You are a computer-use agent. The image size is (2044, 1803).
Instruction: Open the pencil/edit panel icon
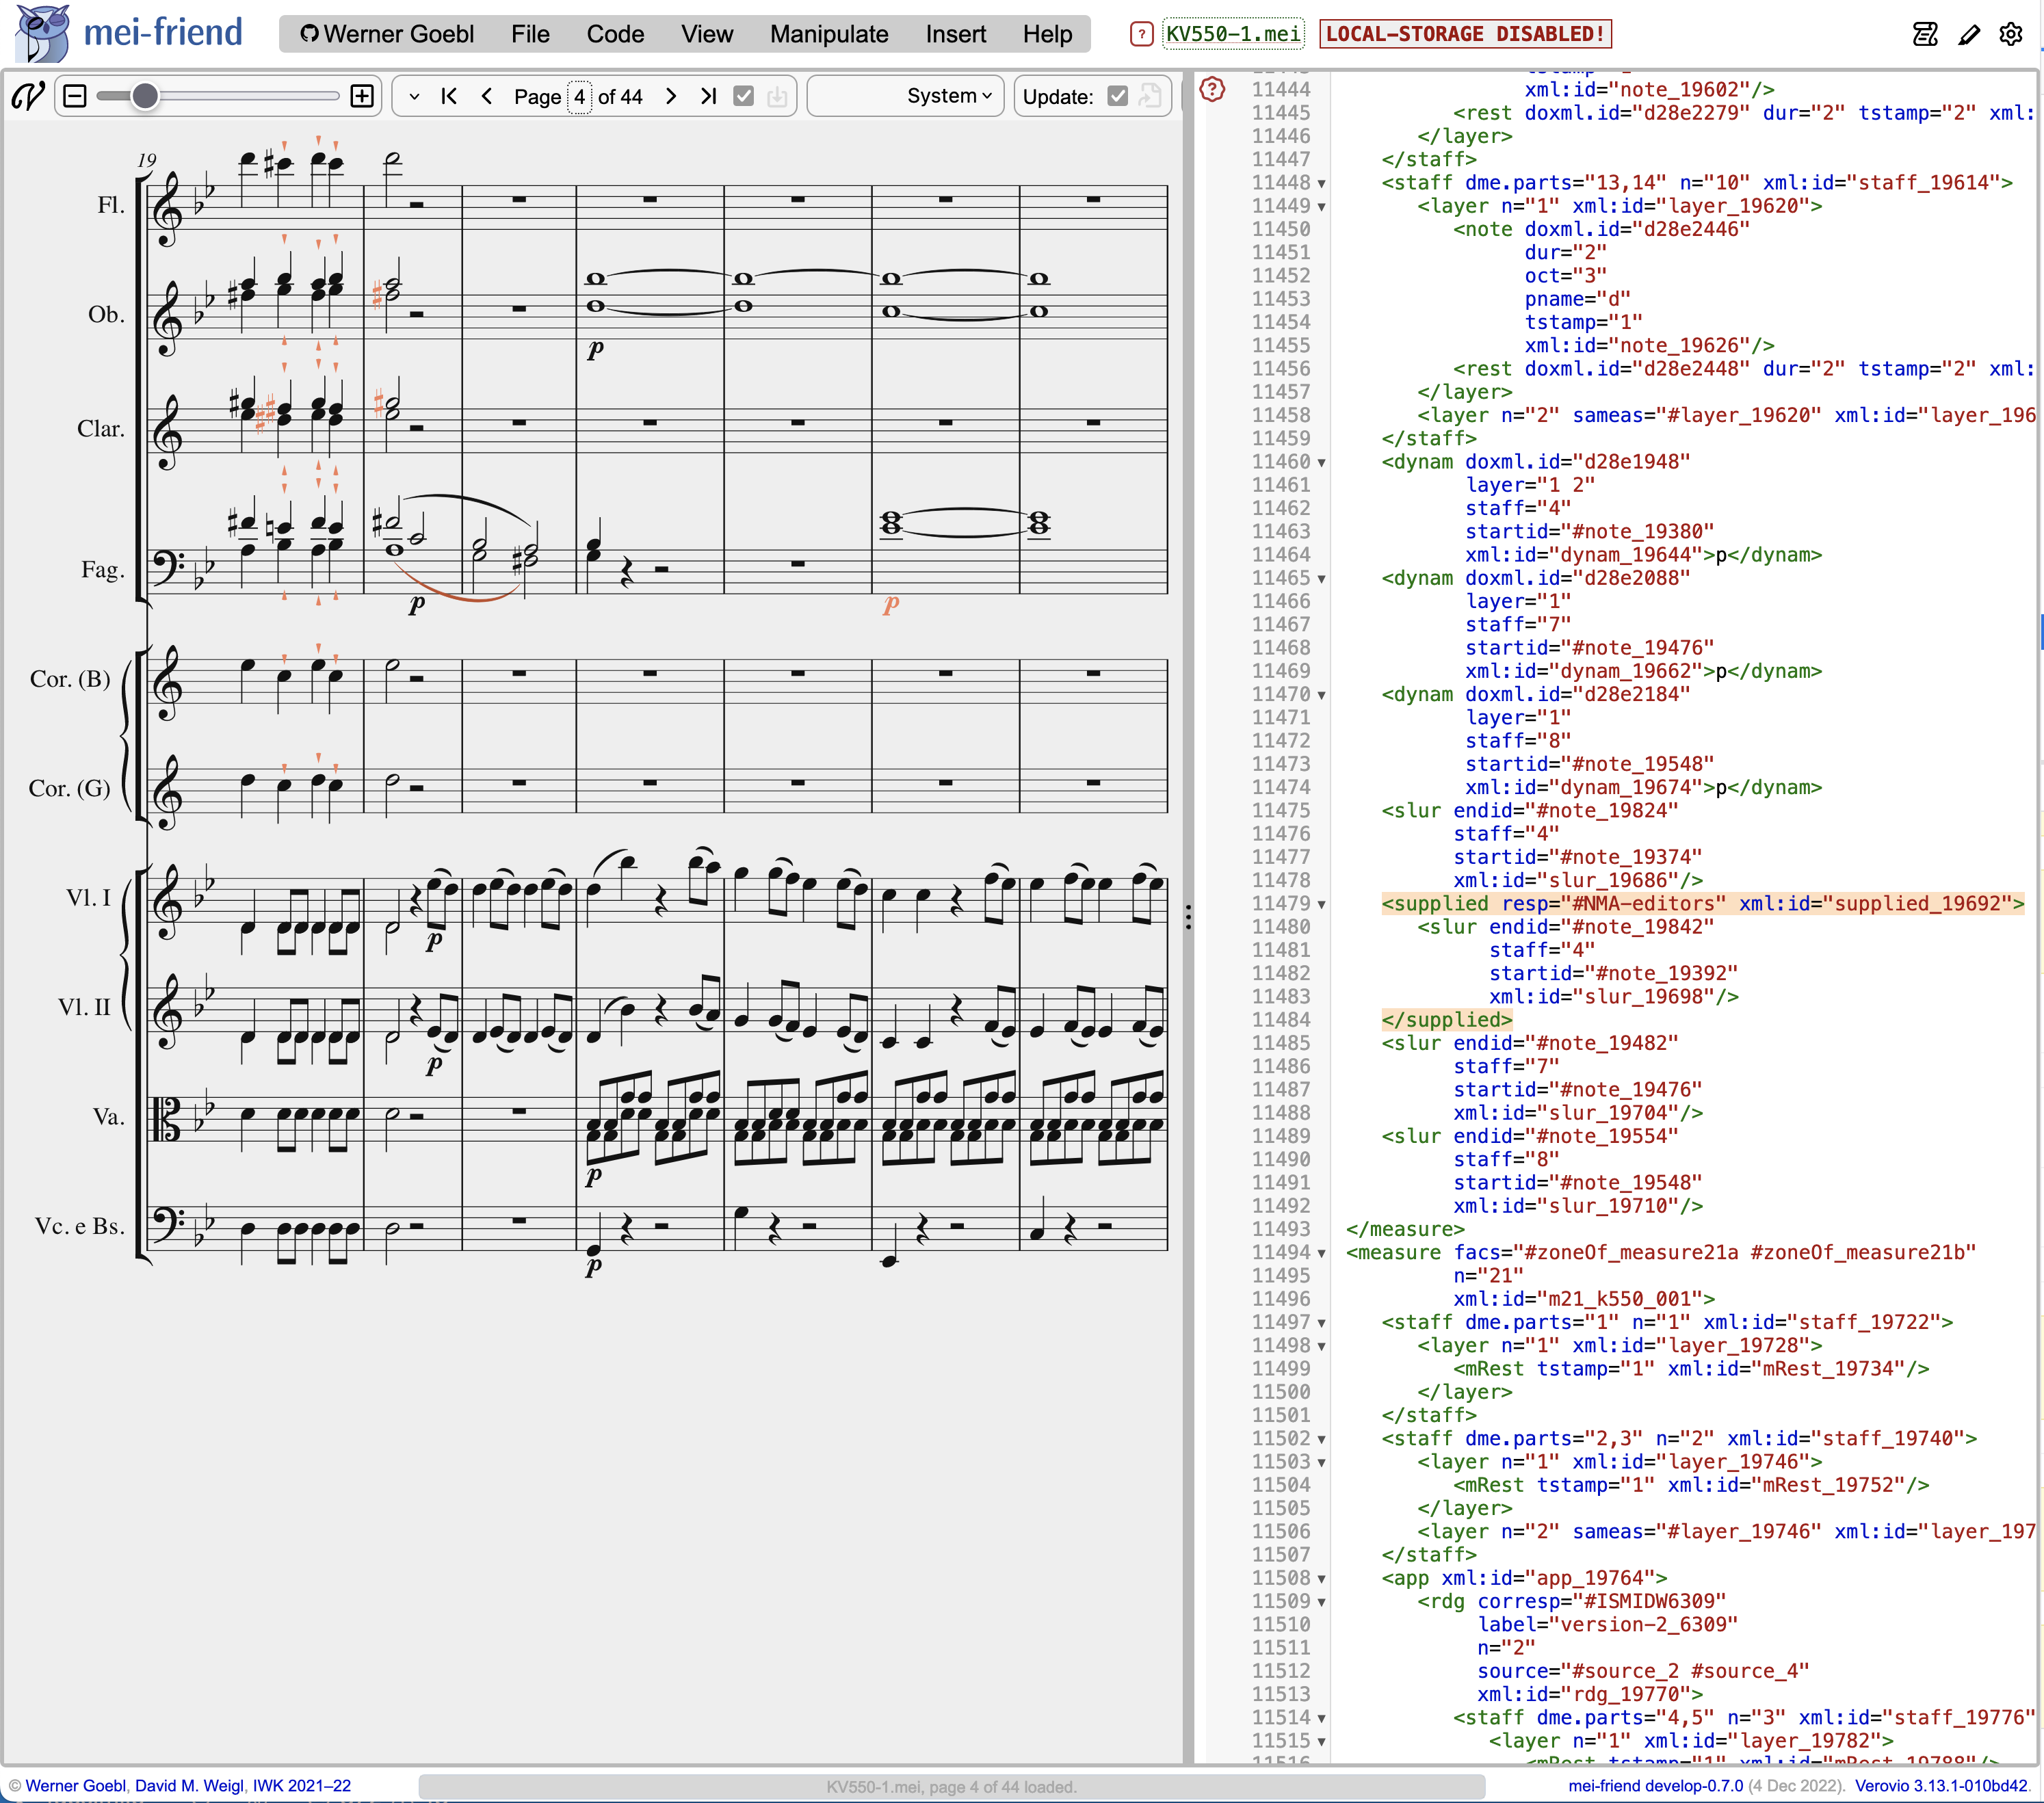(1969, 34)
